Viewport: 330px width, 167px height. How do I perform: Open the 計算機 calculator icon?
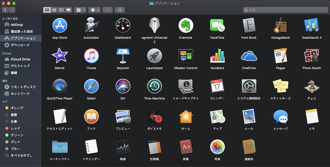155,147
